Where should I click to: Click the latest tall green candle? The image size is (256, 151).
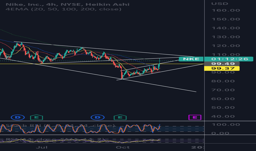tap(160, 63)
